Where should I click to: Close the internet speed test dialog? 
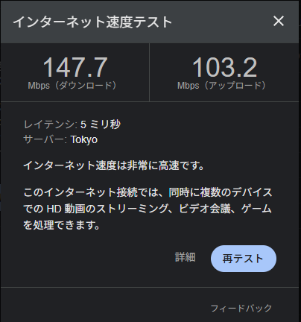click(x=279, y=21)
